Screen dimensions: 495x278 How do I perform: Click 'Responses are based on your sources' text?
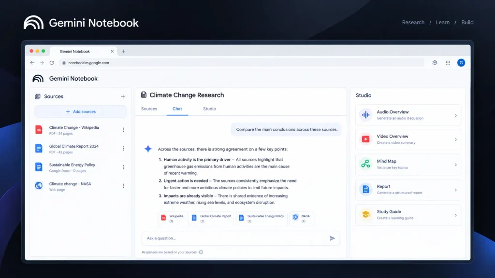169,252
